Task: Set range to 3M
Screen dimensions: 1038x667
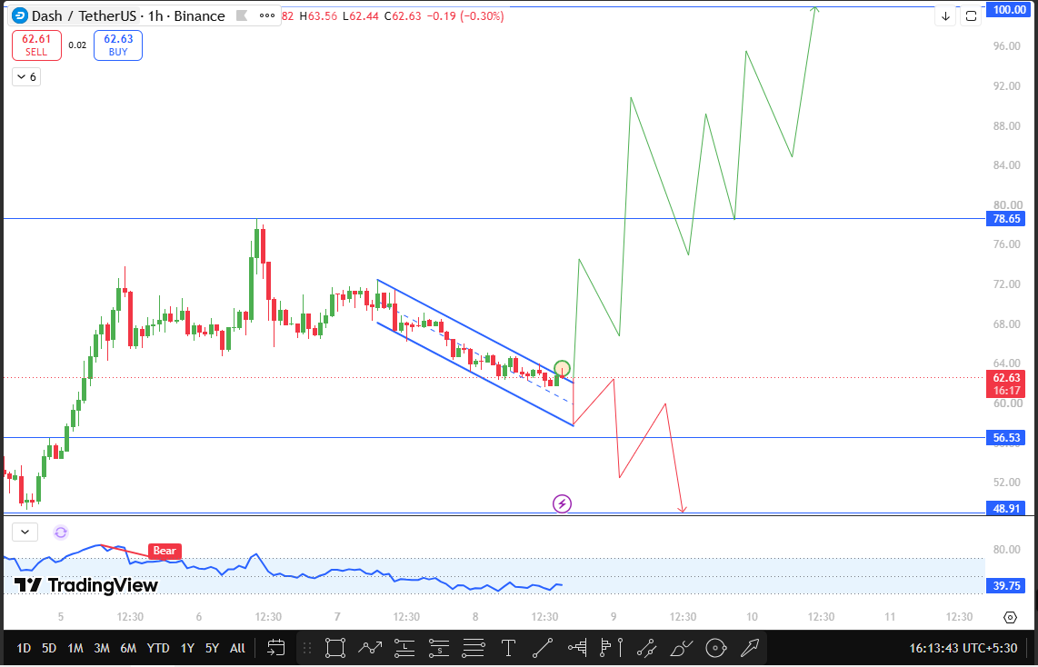Action: 101,649
